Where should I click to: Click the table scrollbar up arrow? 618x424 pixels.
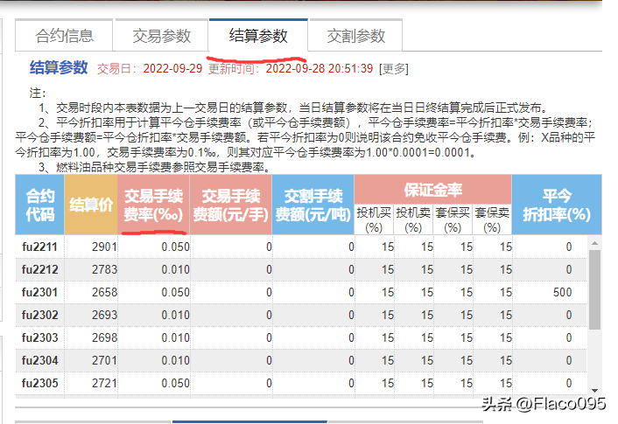pos(594,243)
